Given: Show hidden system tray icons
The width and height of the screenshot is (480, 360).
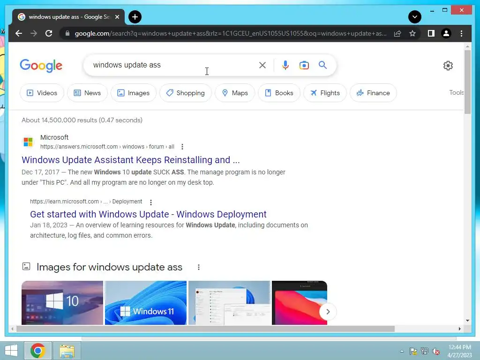Looking at the screenshot, I should [x=402, y=351].
